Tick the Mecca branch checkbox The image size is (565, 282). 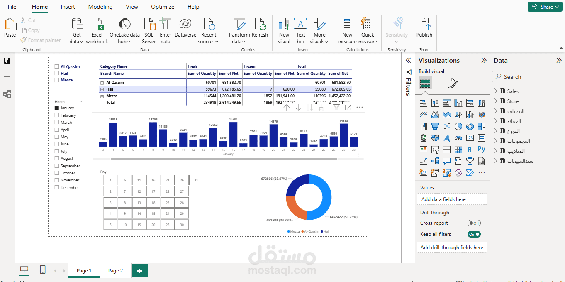click(57, 80)
